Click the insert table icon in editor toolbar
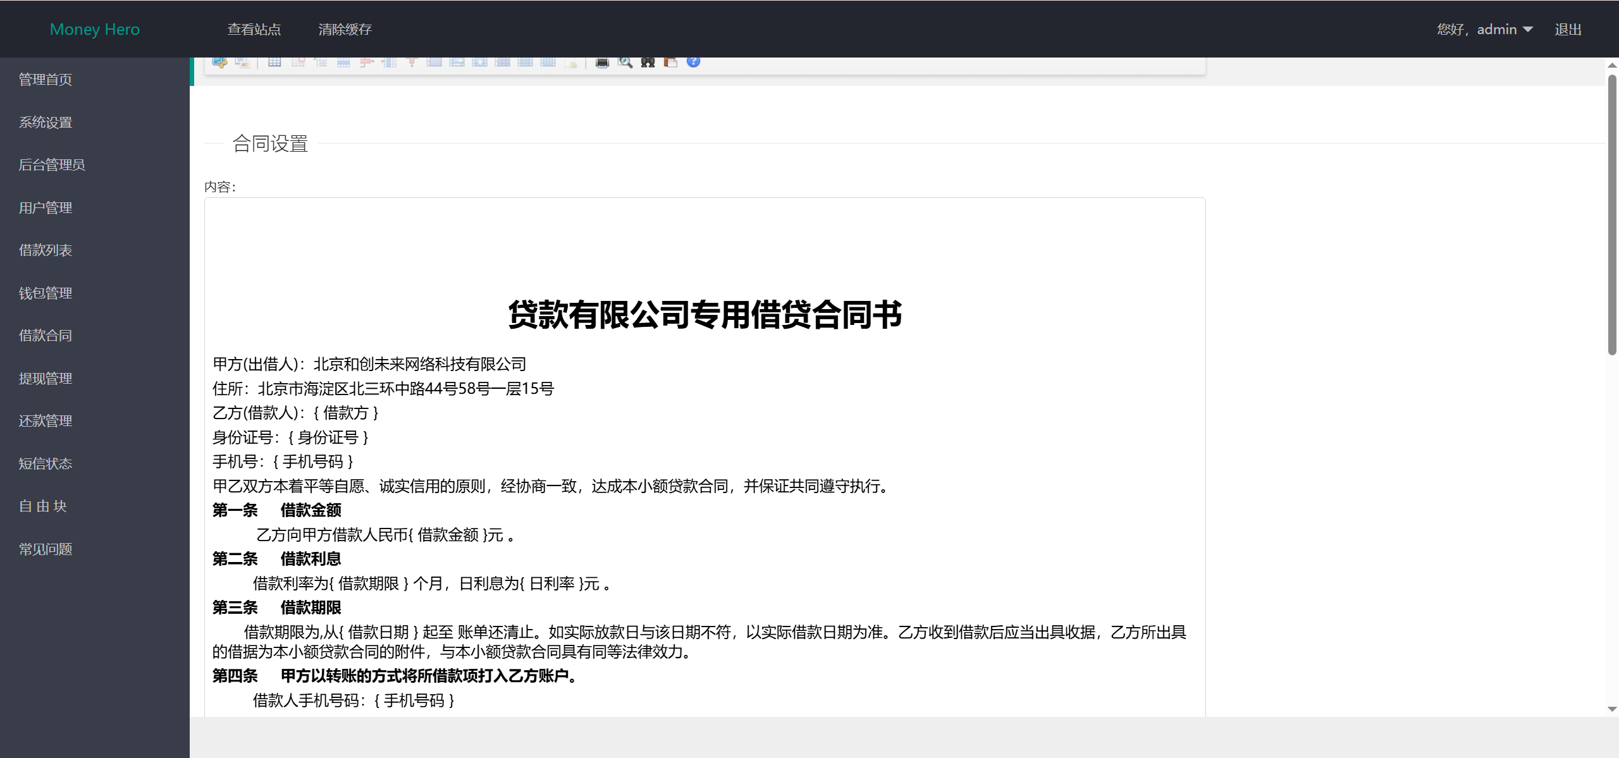 [x=274, y=62]
